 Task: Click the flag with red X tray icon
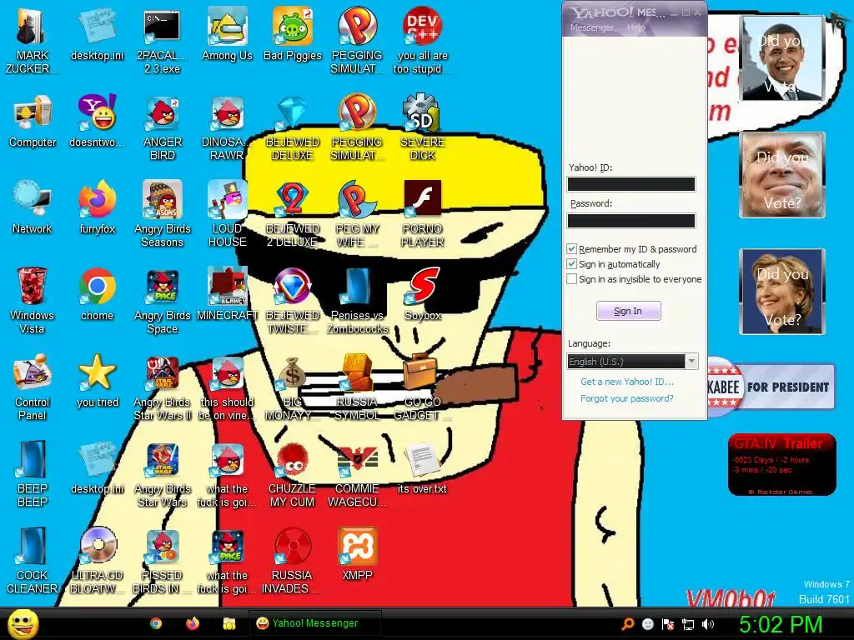point(668,624)
